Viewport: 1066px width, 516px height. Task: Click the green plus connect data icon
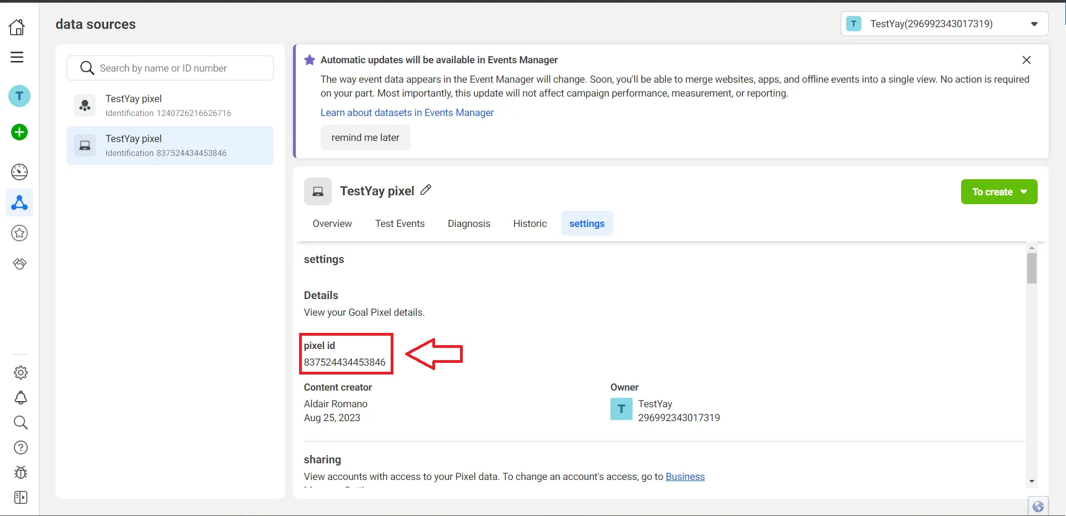coord(19,132)
